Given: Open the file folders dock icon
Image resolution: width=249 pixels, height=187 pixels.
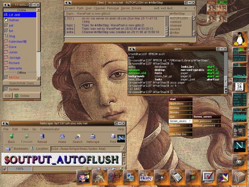Looking at the screenshot, I should tap(240, 177).
